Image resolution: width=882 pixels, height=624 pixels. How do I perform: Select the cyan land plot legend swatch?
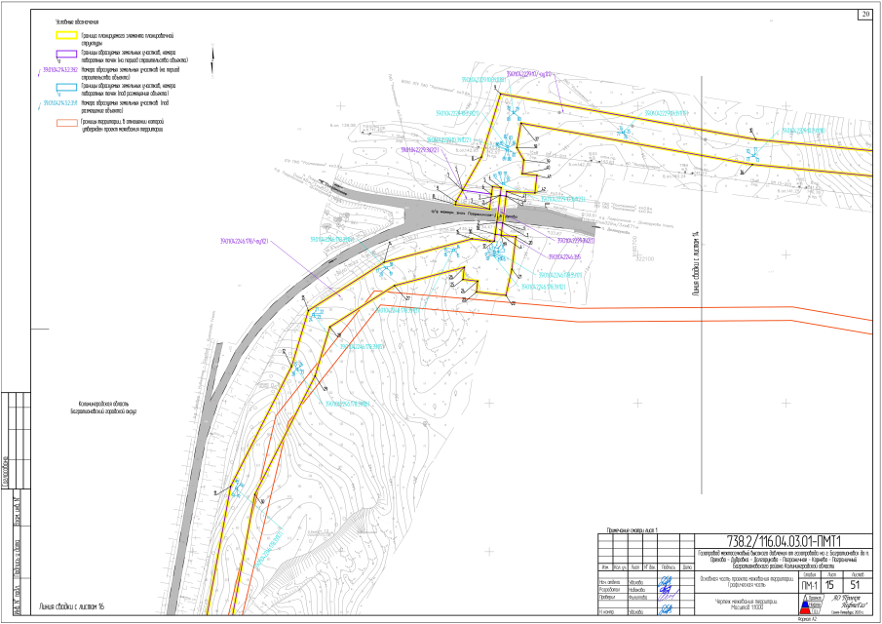tap(67, 88)
